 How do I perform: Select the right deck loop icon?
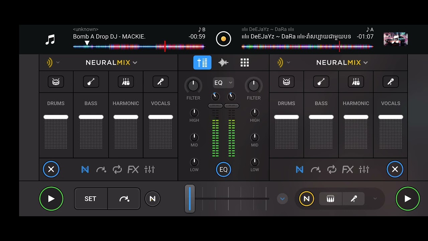click(332, 170)
